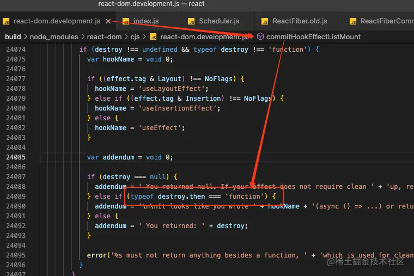Viewport: 414px width, 276px height.
Task: Click line number 24087
Action: (16, 177)
